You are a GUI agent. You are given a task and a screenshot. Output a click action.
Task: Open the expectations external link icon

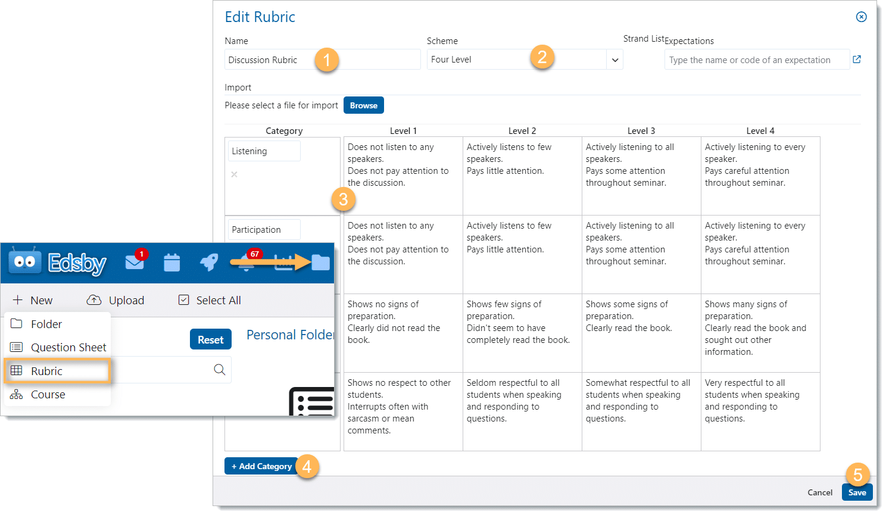pos(857,60)
